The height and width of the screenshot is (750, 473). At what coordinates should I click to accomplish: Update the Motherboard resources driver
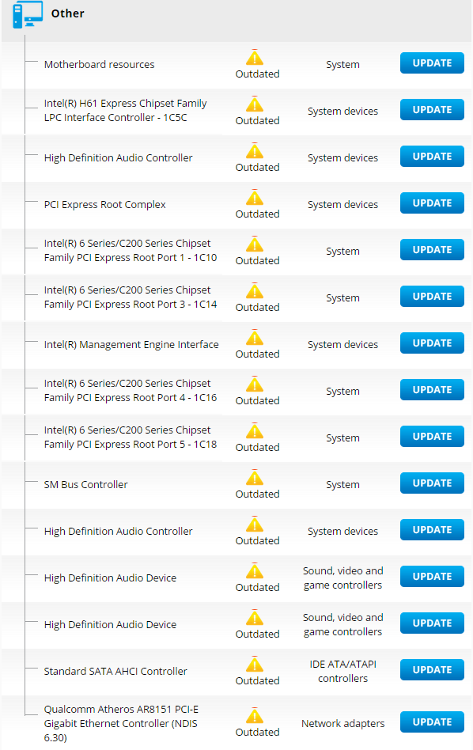(x=432, y=63)
